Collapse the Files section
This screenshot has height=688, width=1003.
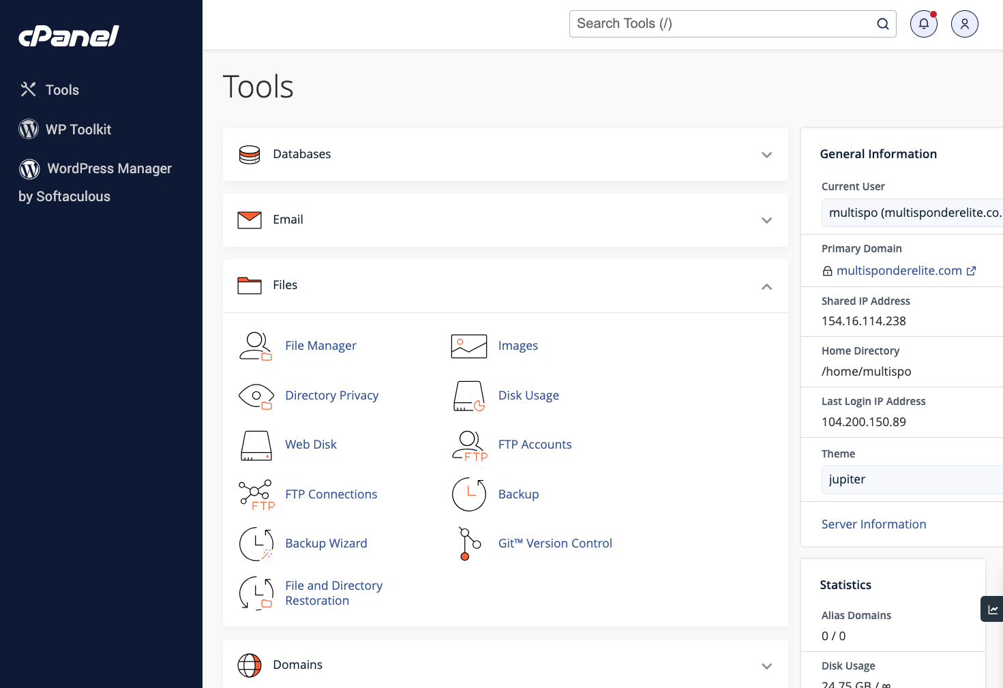[x=766, y=286]
